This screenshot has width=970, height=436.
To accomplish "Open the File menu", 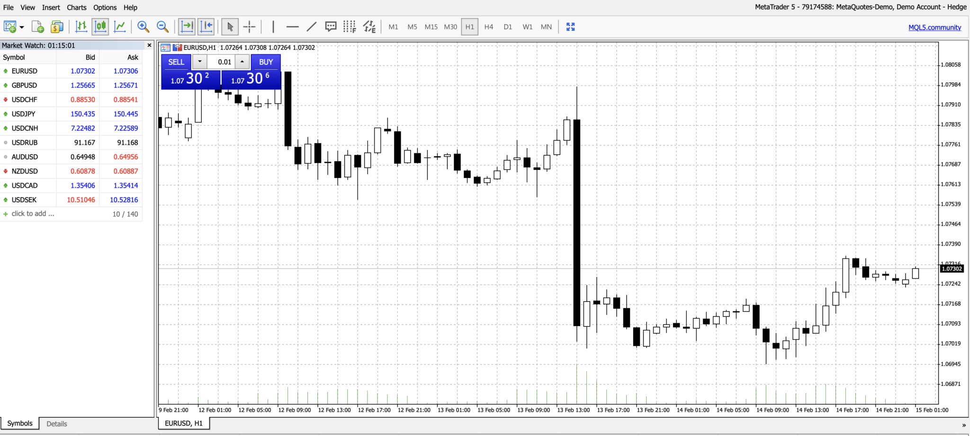I will coord(9,8).
